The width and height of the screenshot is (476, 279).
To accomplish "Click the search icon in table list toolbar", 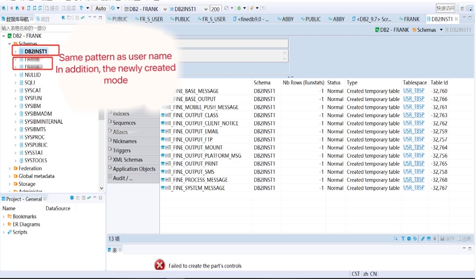I will [396, 239].
